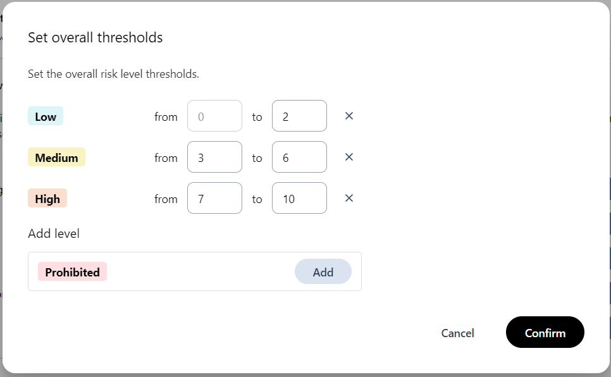This screenshot has height=377, width=611.
Task: Click the 'Add level' label
Action: (54, 234)
